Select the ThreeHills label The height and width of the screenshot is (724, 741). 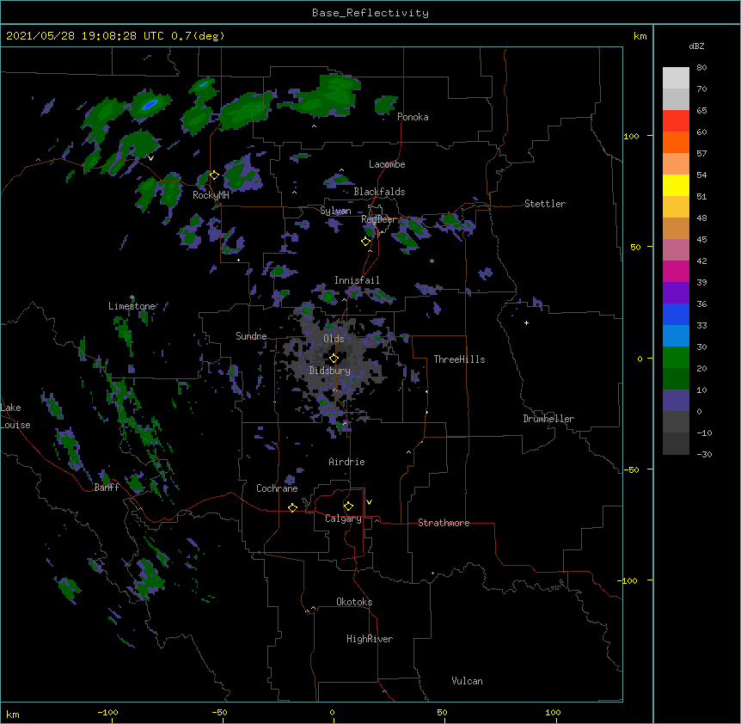pyautogui.click(x=459, y=359)
